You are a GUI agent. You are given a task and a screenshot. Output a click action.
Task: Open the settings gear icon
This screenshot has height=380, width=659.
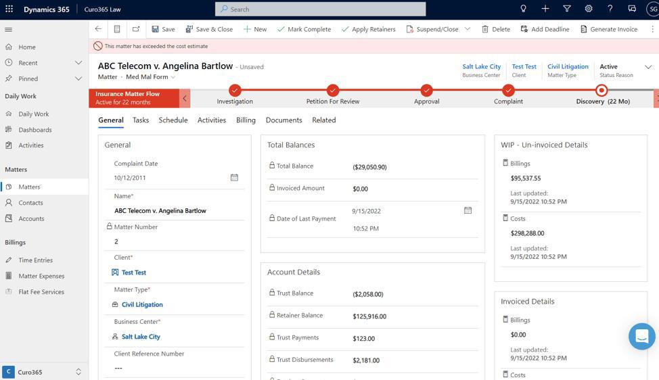(589, 9)
